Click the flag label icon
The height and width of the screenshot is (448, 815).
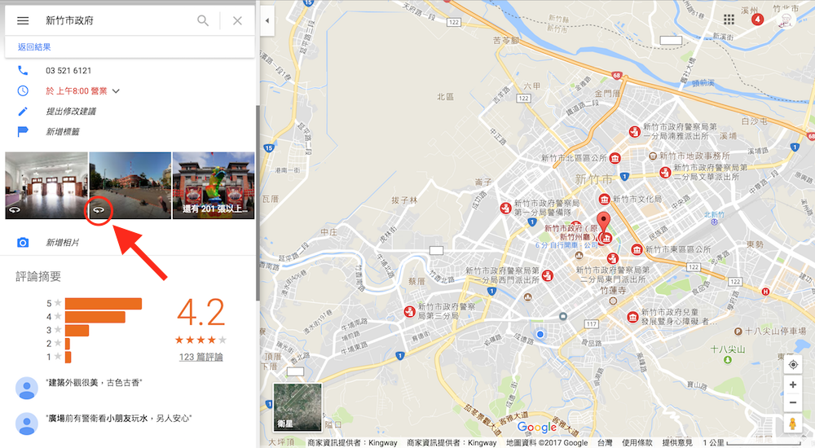[23, 131]
